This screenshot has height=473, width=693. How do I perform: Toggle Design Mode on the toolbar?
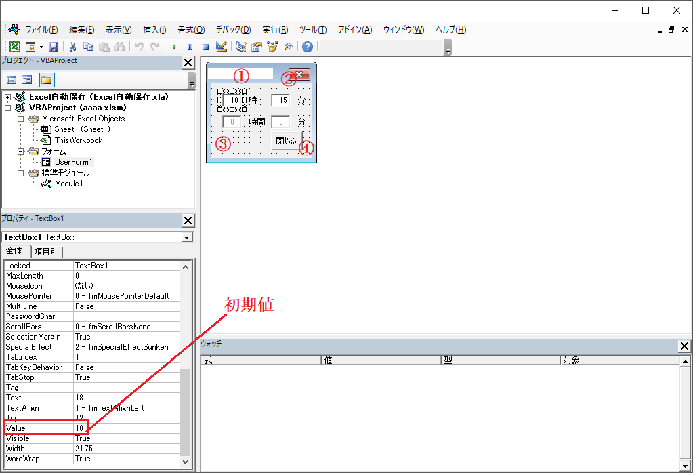pyautogui.click(x=221, y=47)
